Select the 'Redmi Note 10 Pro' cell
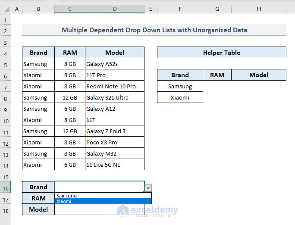The image size is (295, 225). click(115, 86)
